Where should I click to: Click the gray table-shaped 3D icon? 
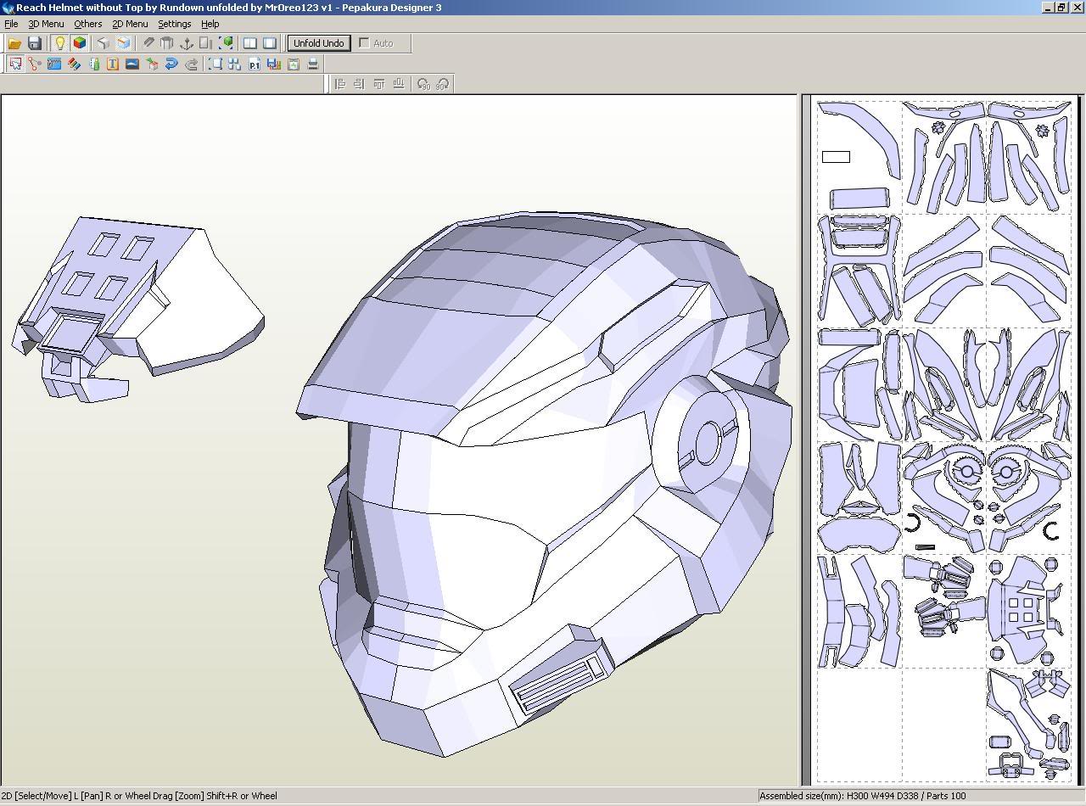[167, 43]
